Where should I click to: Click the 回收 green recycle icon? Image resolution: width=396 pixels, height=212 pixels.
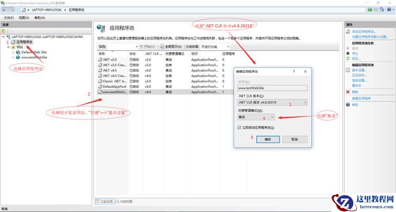pyautogui.click(x=348, y=58)
